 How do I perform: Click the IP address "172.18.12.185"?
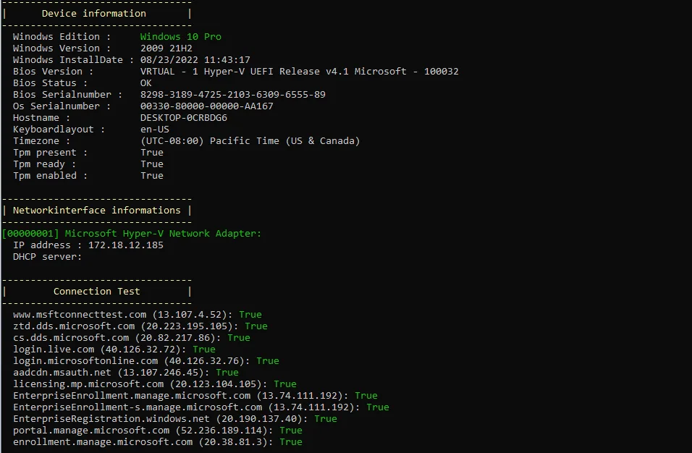point(126,245)
